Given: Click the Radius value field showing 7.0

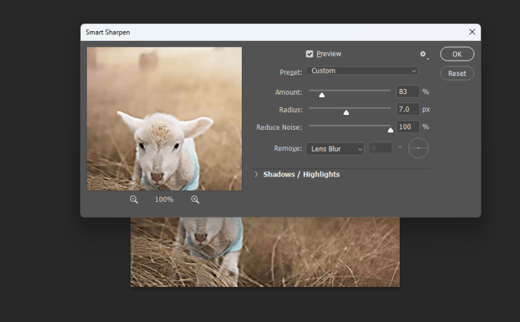Looking at the screenshot, I should coord(408,109).
